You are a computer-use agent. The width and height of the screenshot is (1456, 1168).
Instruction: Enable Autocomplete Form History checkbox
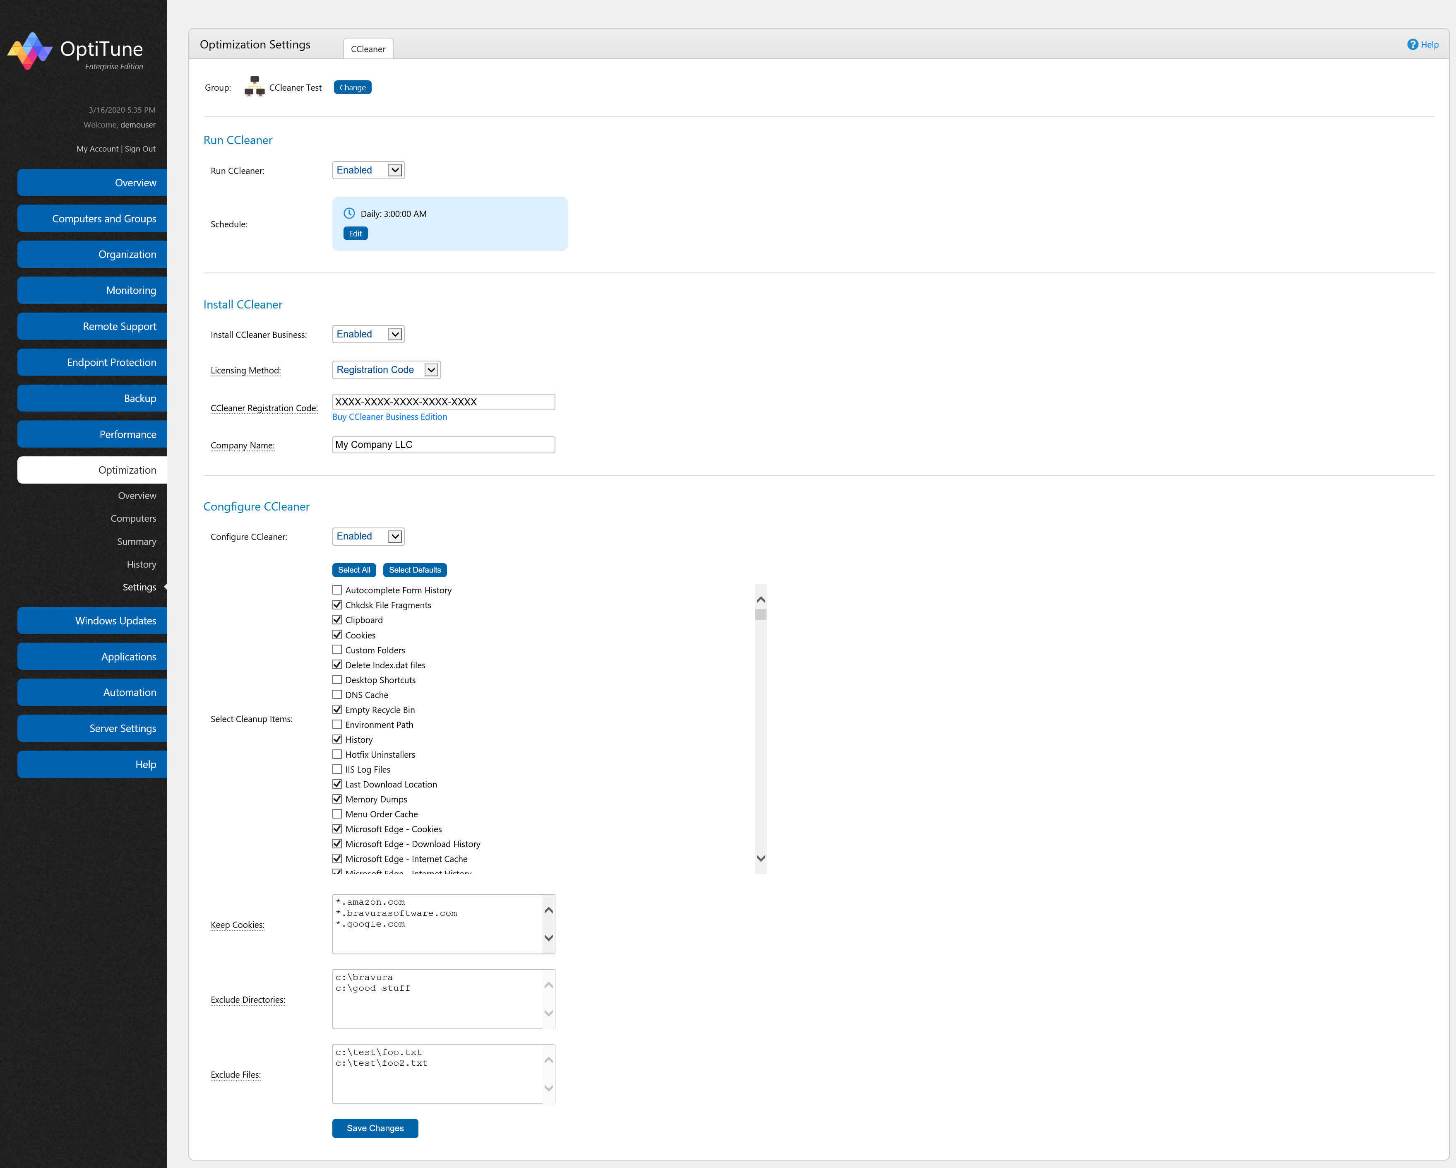(337, 590)
